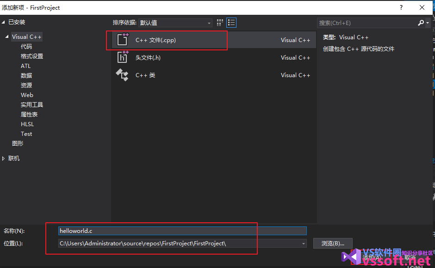Open the help question mark button
This screenshot has height=268, width=435.
point(401,7)
